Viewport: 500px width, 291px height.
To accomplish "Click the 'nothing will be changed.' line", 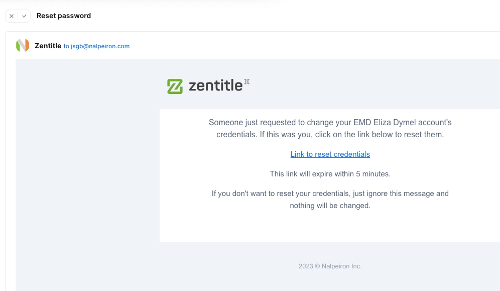I will 330,206.
